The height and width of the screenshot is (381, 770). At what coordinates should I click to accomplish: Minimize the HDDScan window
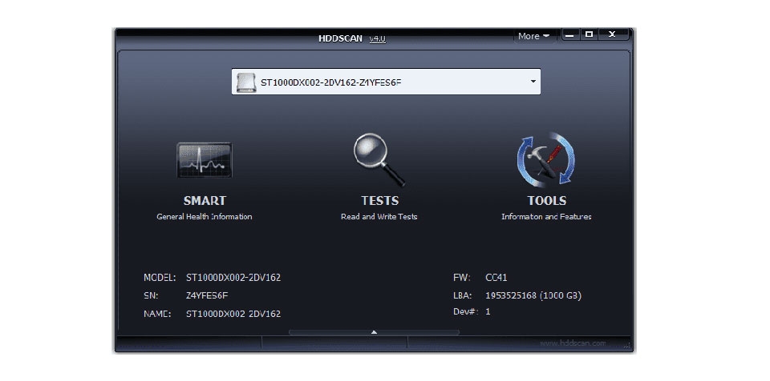(570, 34)
